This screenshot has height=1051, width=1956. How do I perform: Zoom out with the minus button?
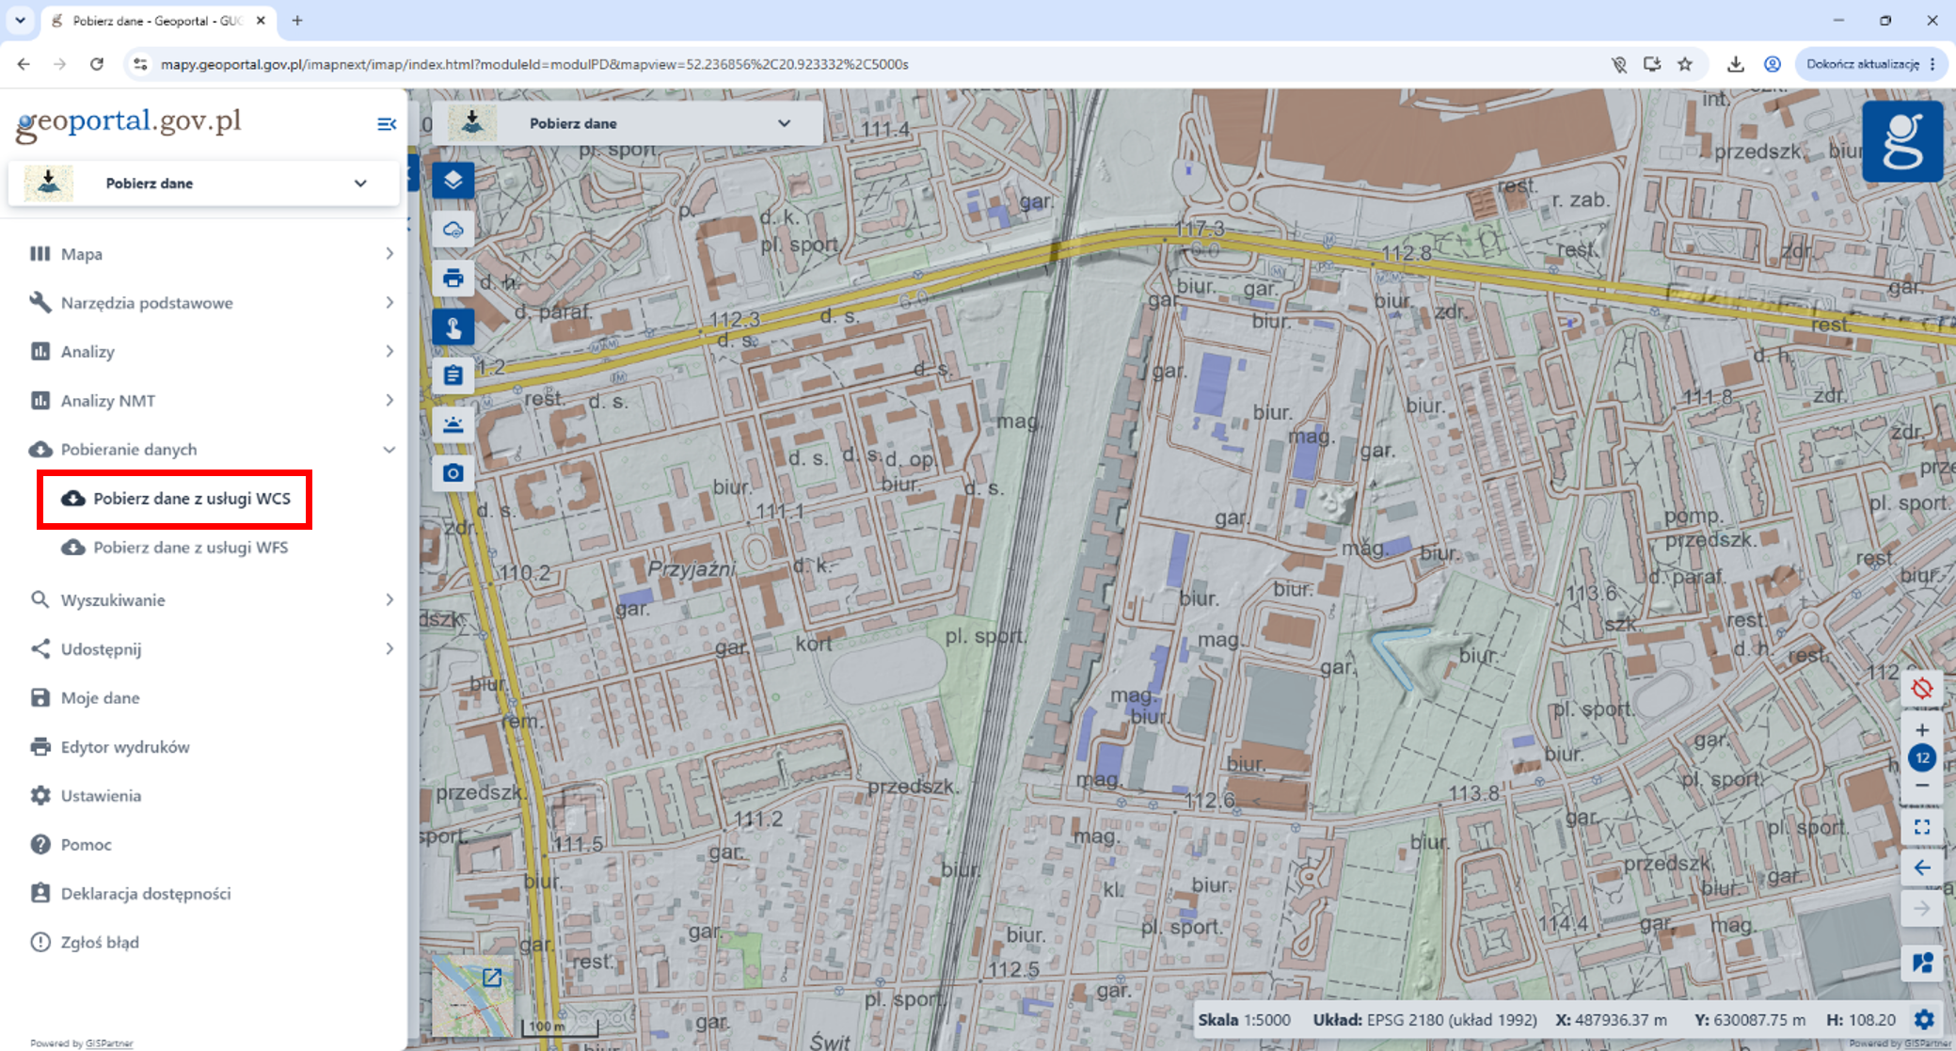pyautogui.click(x=1922, y=786)
